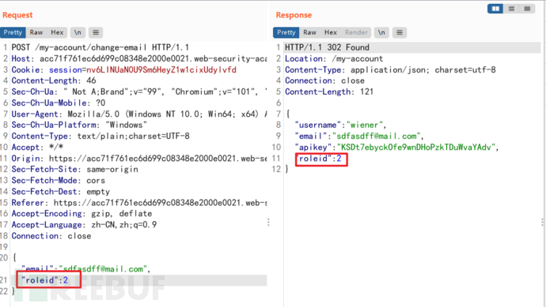Select Pretty tab in Request panel
The width and height of the screenshot is (546, 307).
click(13, 32)
